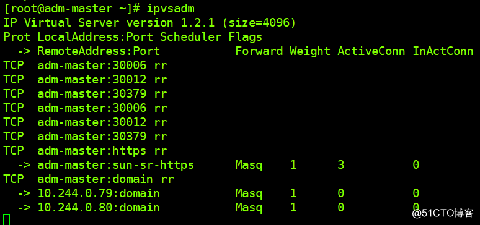The image size is (480, 225).
Task: Click Masq on the 10.244.0.79 row
Action: (249, 193)
